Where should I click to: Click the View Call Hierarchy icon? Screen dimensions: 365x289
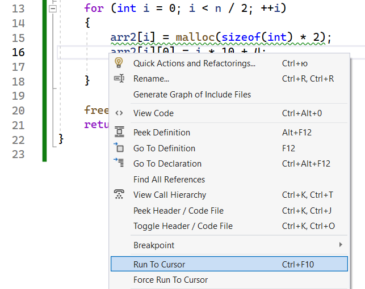pos(119,194)
